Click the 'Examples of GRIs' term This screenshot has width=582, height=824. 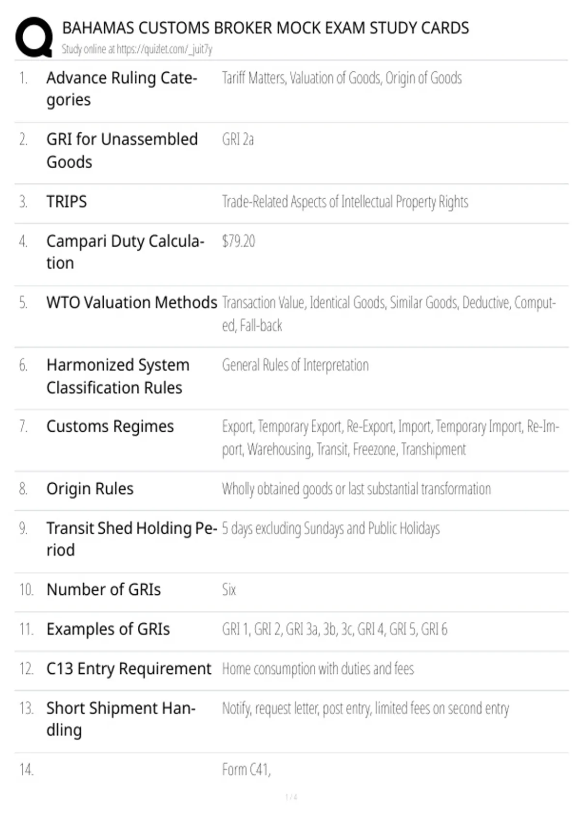(108, 629)
